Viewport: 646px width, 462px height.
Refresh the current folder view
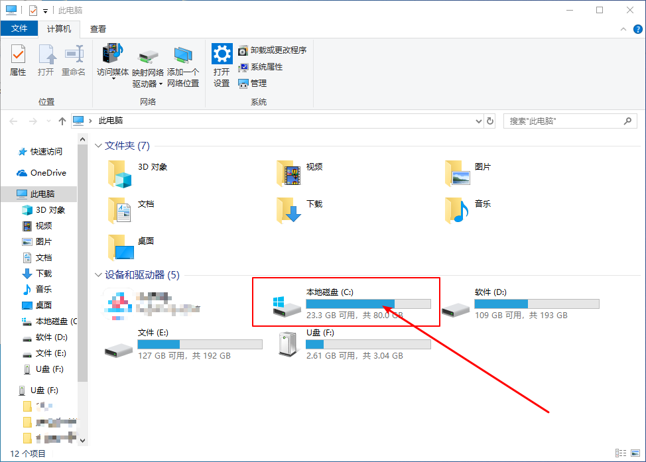[x=490, y=121]
